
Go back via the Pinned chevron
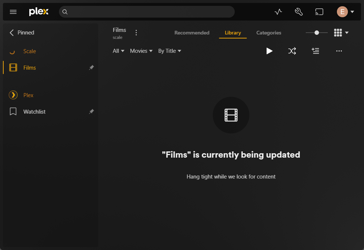(12, 33)
